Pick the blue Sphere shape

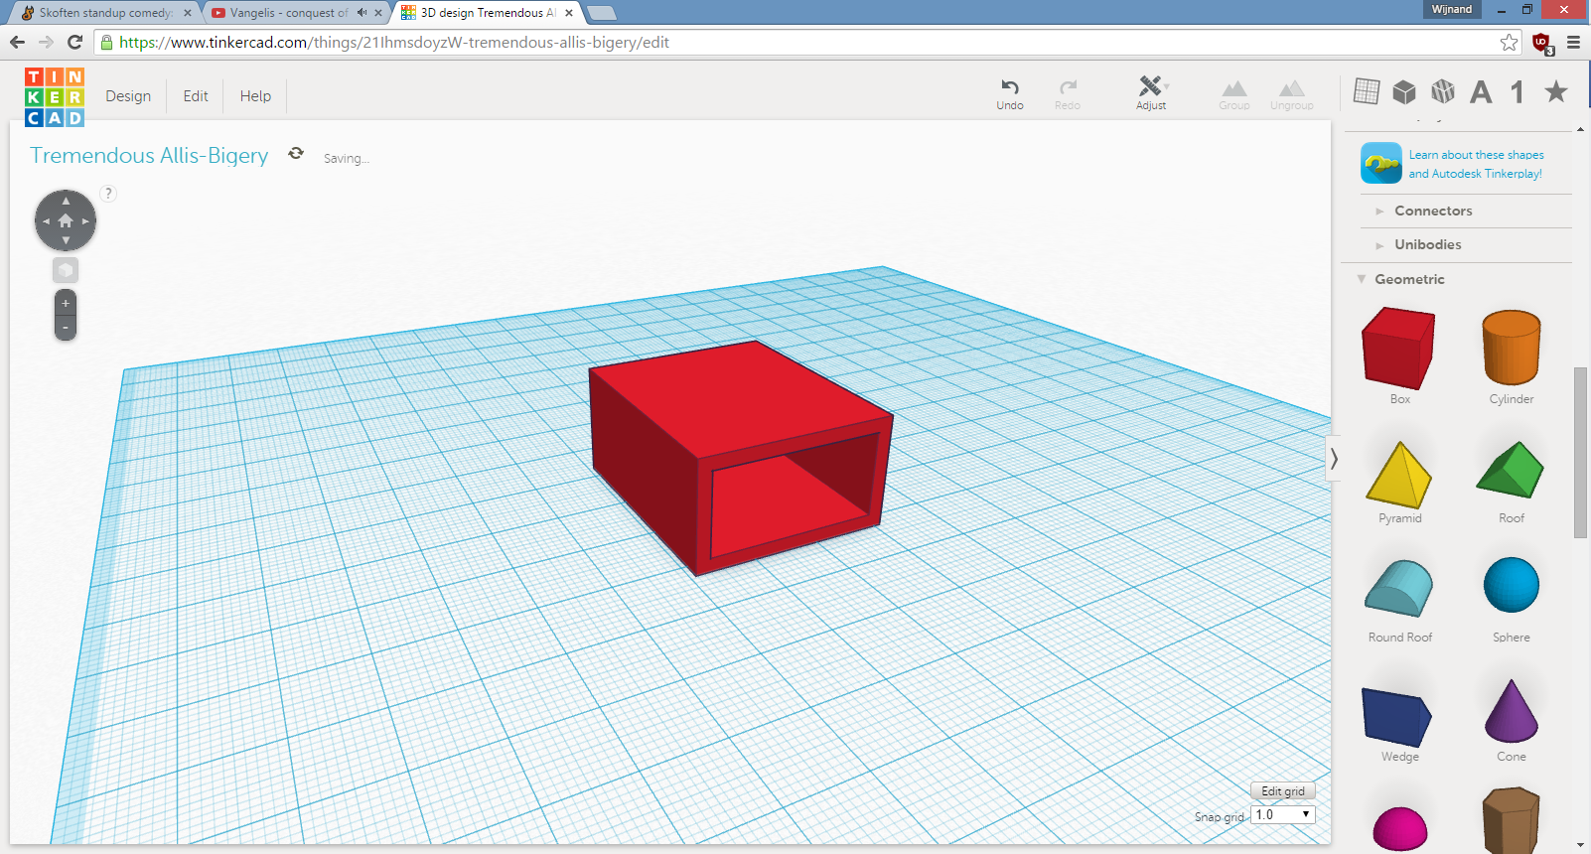coord(1512,585)
